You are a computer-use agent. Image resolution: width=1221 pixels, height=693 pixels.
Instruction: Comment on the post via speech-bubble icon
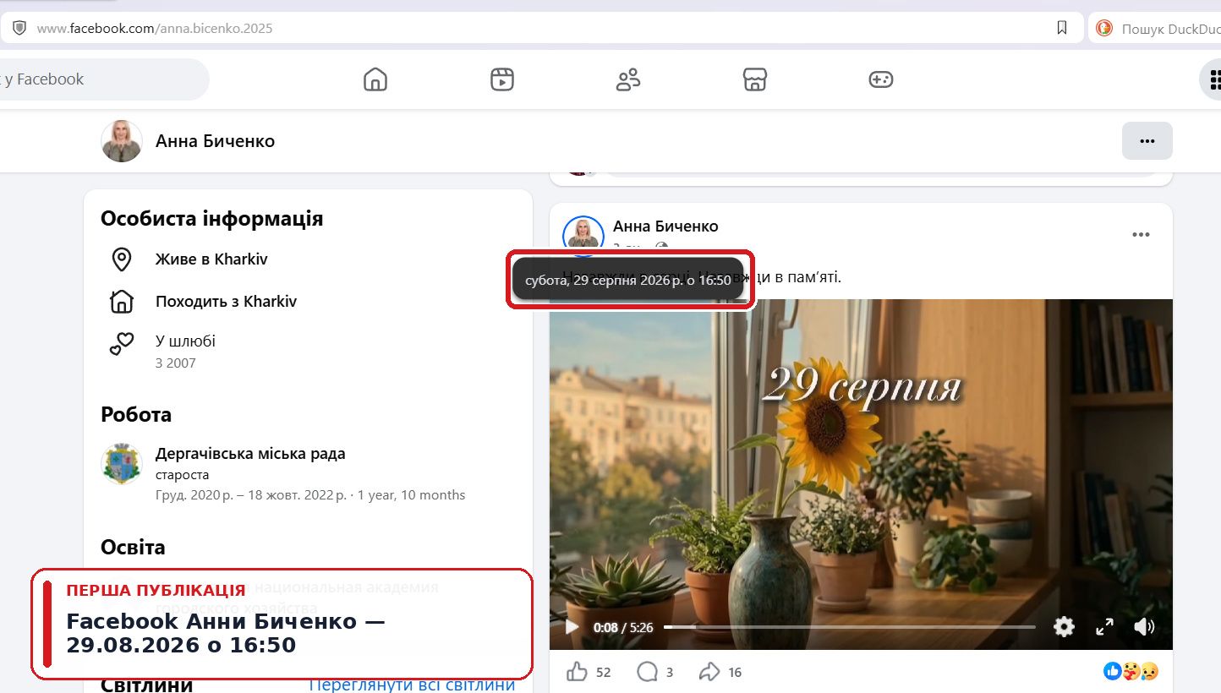pos(648,672)
